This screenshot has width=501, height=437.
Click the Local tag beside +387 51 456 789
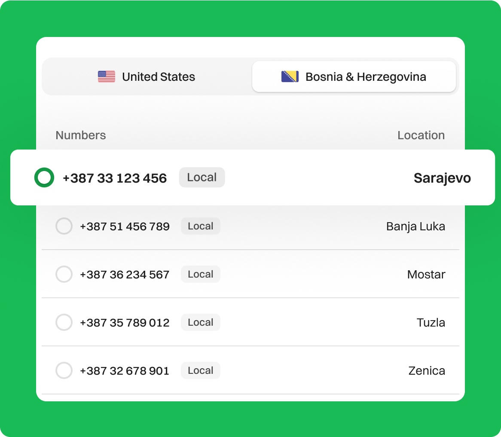(x=200, y=226)
